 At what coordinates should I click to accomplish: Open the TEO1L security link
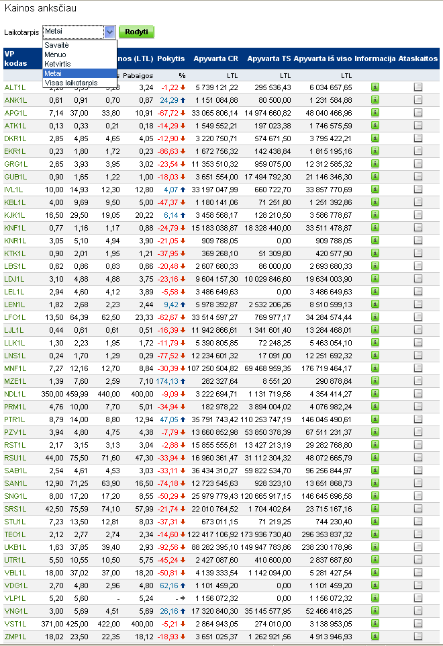pos(15,534)
